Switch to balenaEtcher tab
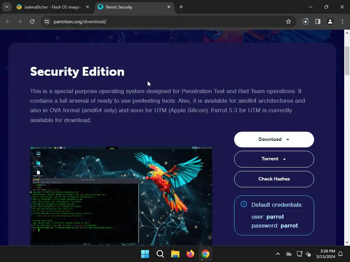This screenshot has width=350, height=262. (52, 7)
